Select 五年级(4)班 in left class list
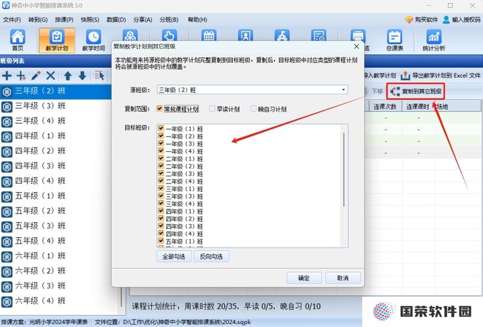Screen dimensions: 483x327 click(56, 241)
